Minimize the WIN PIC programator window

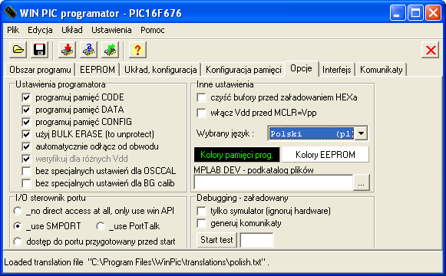tap(398, 13)
